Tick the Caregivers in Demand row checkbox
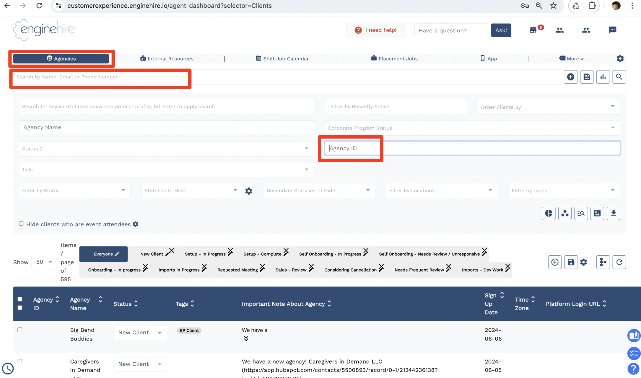Viewport: 641px width, 378px height. [20, 361]
